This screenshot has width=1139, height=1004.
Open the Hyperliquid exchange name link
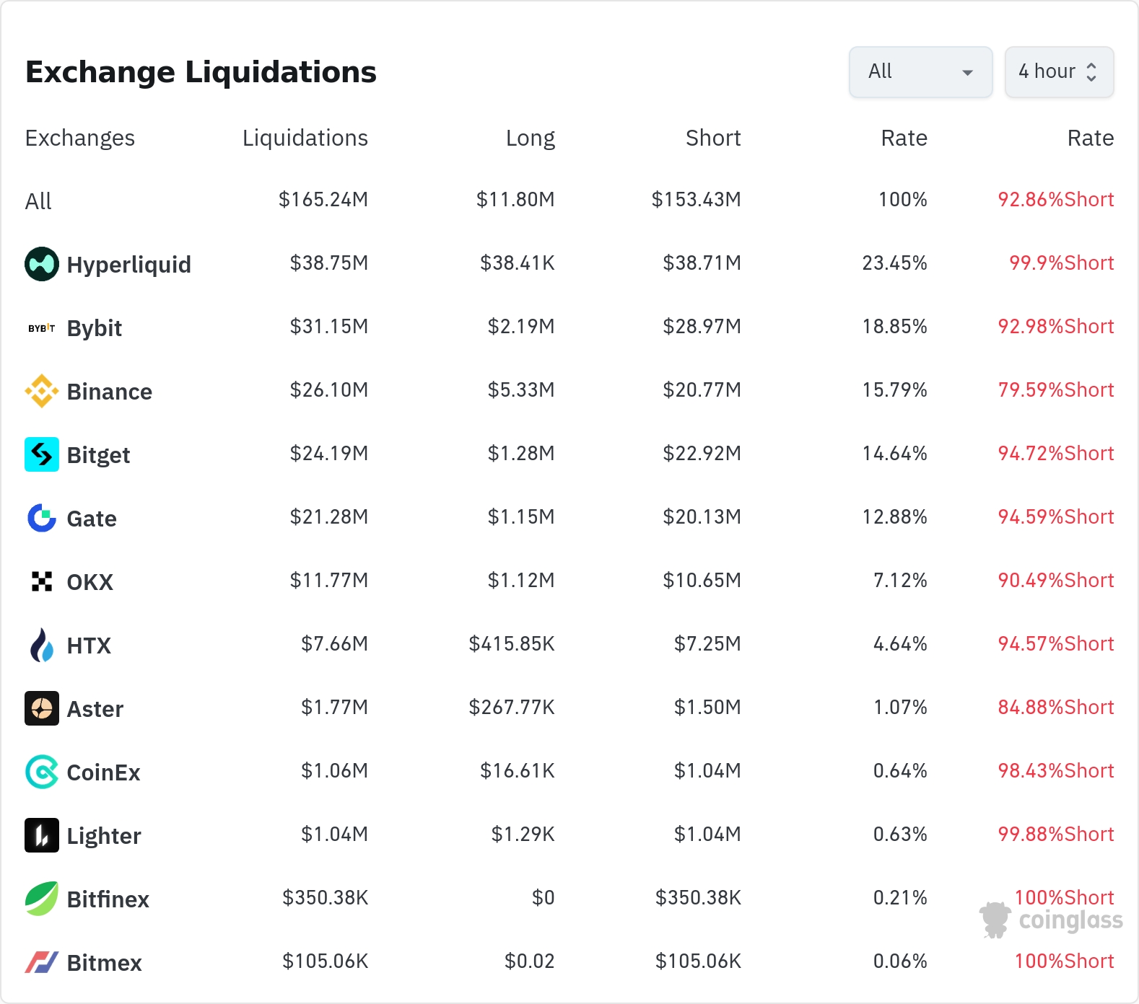click(x=128, y=265)
